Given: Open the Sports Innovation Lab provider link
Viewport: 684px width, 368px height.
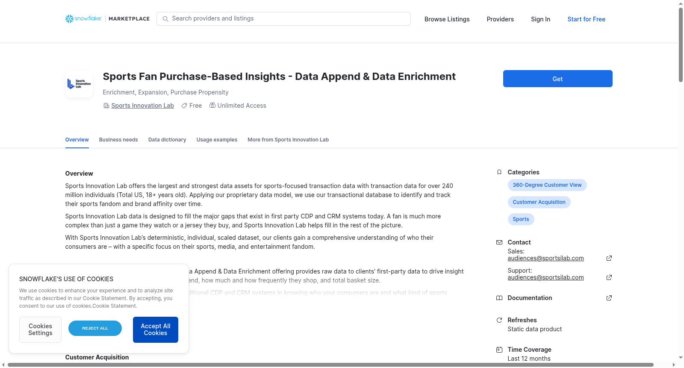Looking at the screenshot, I should (x=142, y=106).
